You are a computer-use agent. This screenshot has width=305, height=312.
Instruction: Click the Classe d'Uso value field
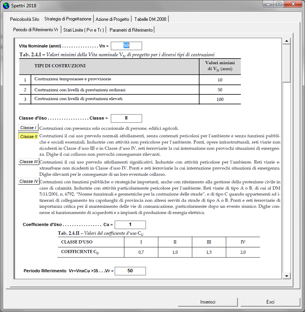click(126, 118)
